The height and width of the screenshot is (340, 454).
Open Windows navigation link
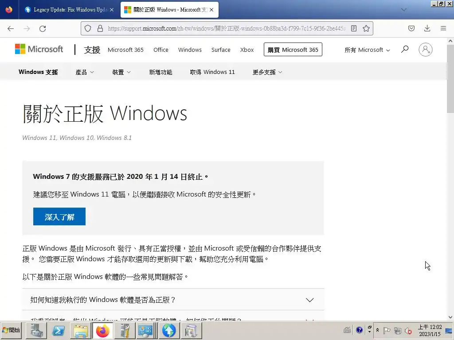point(190,50)
